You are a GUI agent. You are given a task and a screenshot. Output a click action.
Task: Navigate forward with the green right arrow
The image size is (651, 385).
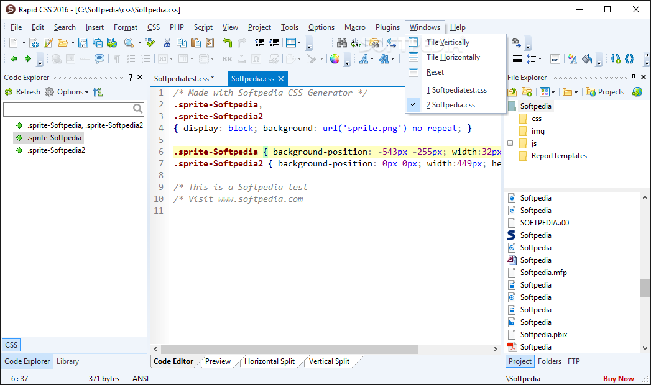28,59
